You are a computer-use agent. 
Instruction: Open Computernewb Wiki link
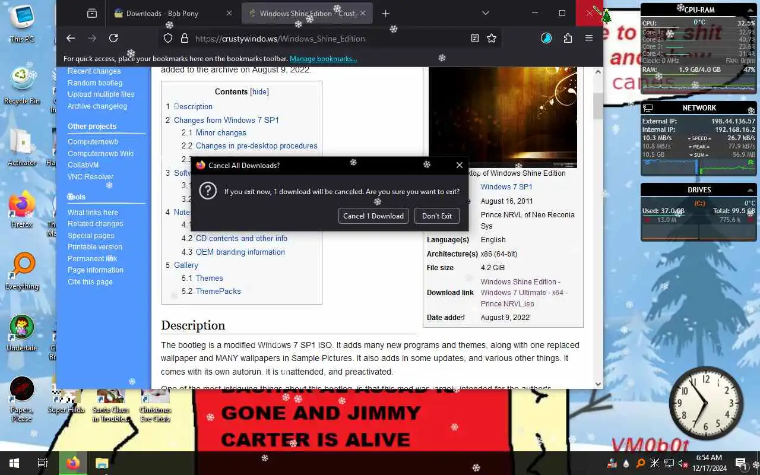point(100,154)
